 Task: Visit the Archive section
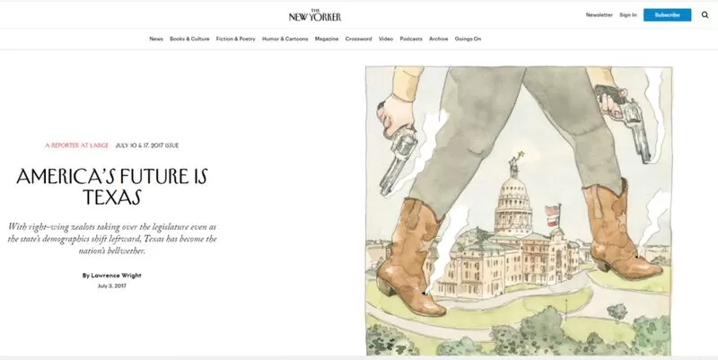tap(439, 39)
